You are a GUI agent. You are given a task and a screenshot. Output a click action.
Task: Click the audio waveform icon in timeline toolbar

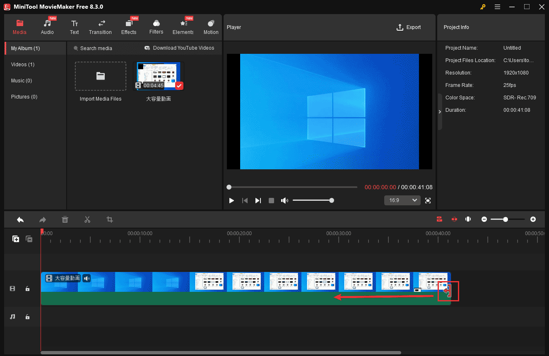click(x=468, y=219)
